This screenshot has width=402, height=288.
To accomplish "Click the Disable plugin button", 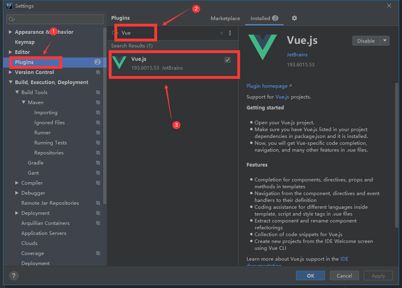I will tap(366, 41).
